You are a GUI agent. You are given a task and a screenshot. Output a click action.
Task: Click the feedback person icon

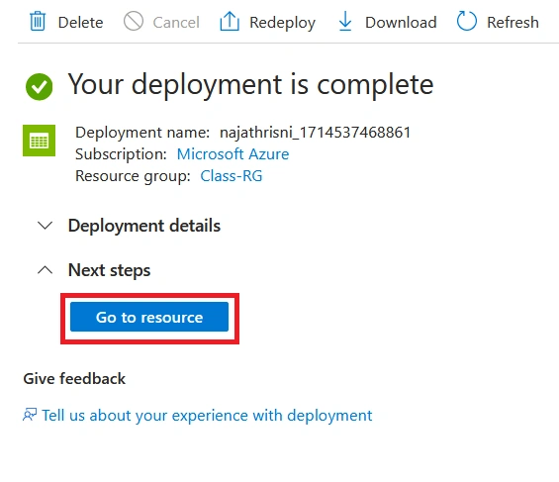coord(30,415)
